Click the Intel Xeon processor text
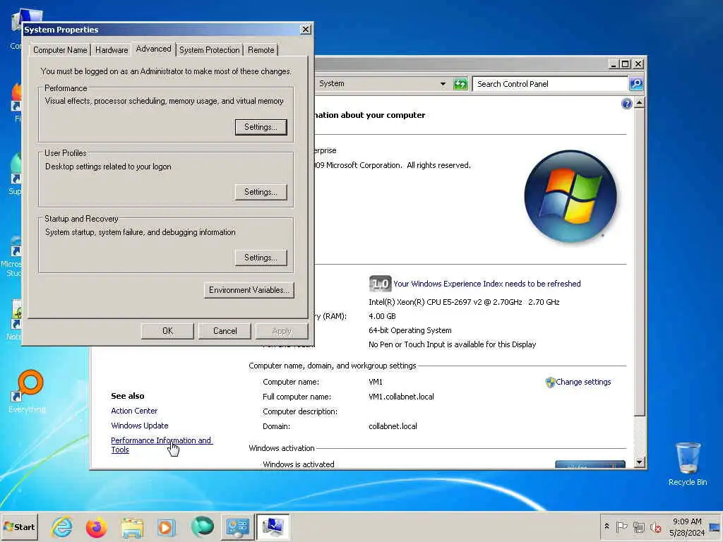723x542 pixels. (x=464, y=302)
